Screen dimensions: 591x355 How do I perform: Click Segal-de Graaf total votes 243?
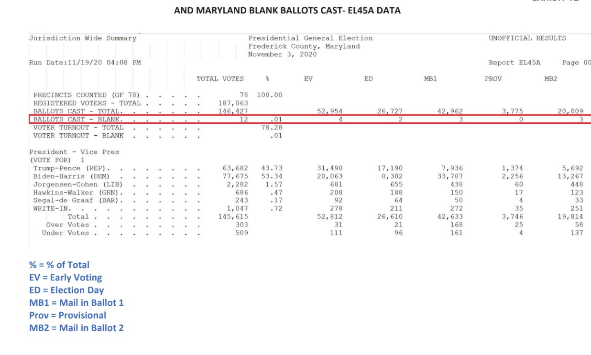pos(242,201)
